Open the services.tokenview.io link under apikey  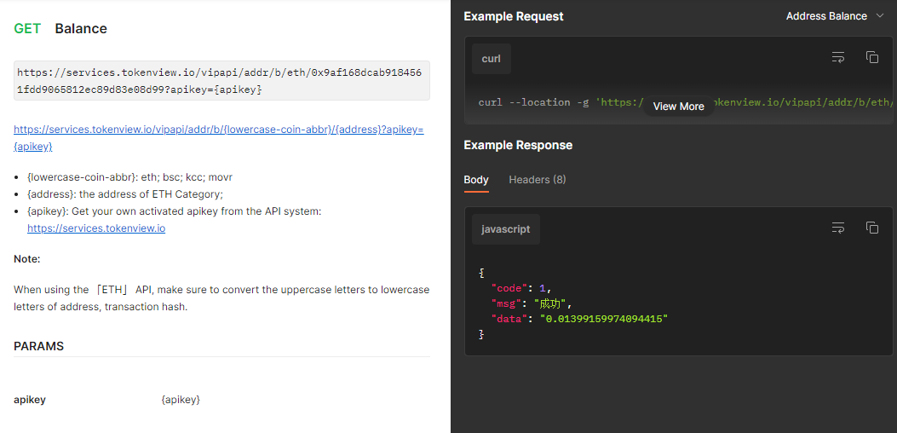pyautogui.click(x=96, y=228)
